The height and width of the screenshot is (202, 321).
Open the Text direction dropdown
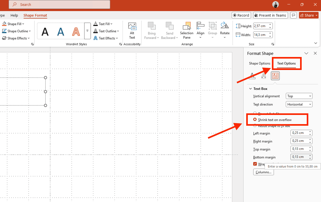click(x=299, y=104)
